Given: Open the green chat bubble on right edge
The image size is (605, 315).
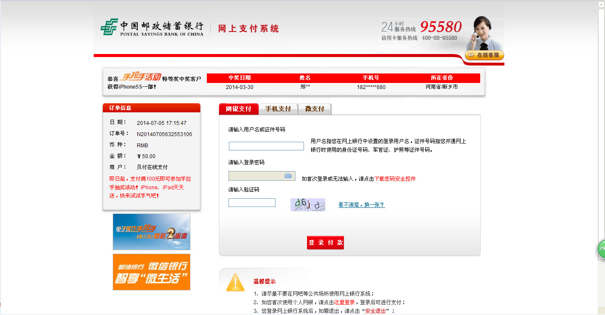Looking at the screenshot, I should tap(601, 249).
